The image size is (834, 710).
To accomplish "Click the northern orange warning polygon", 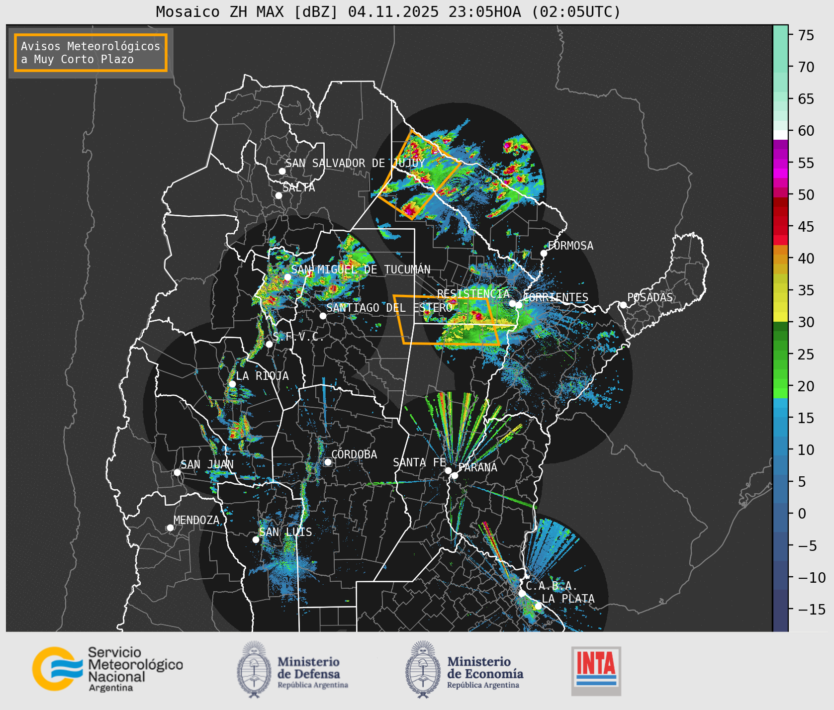I will coord(419,174).
